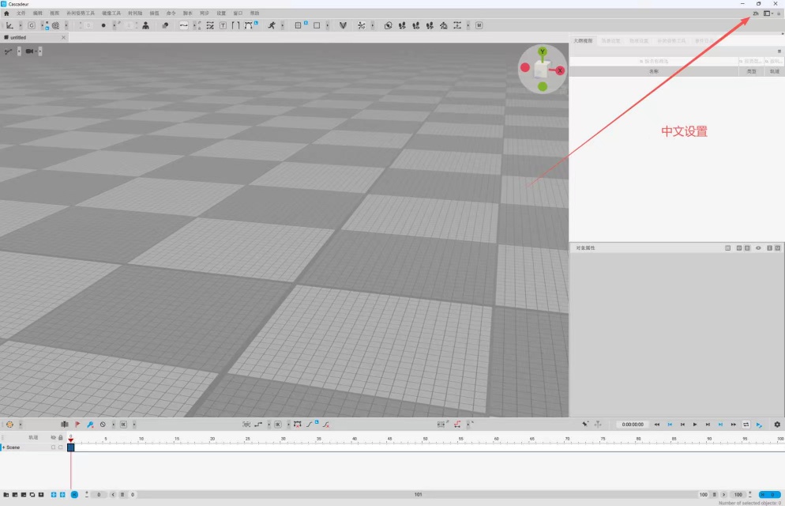
Task: Open timeline settings gear icon
Action: pos(777,425)
